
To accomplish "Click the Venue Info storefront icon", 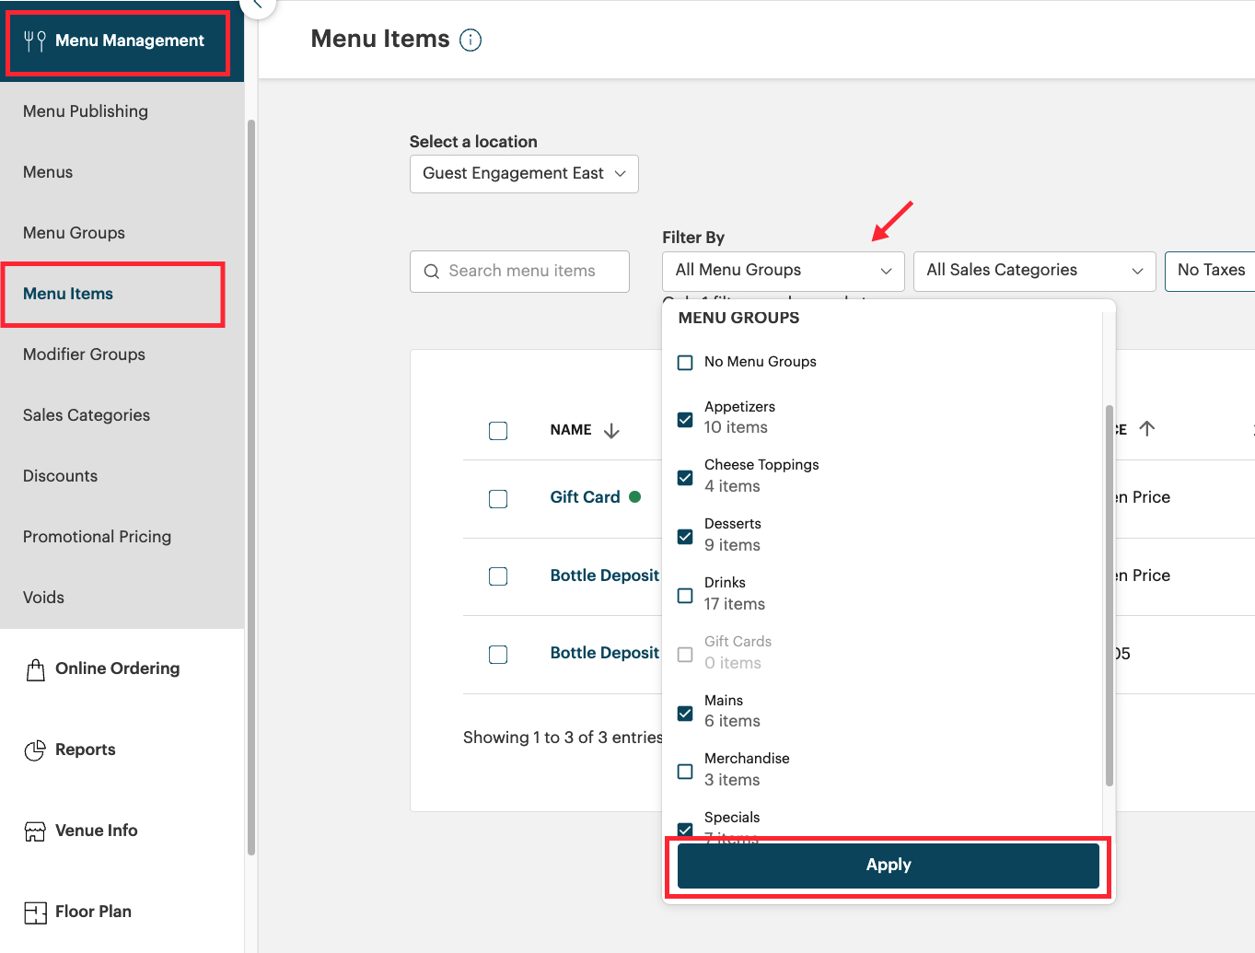I will [35, 831].
